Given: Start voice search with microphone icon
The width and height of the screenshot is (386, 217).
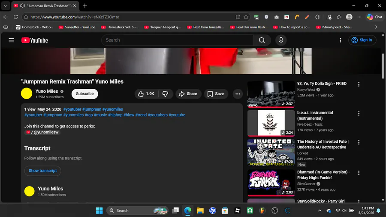Looking at the screenshot, I should [x=281, y=40].
